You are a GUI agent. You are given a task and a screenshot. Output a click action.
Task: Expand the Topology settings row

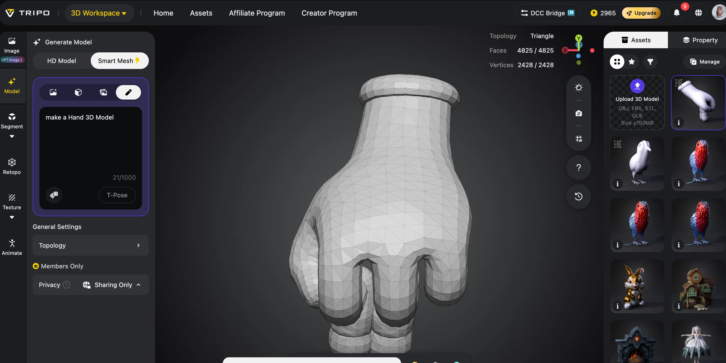[x=90, y=245]
